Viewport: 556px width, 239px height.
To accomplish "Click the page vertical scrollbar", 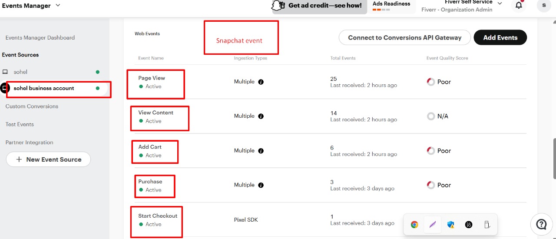I will point(554,159).
